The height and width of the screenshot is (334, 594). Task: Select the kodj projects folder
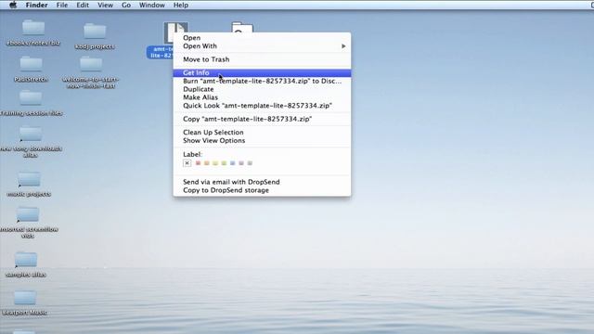(95, 32)
